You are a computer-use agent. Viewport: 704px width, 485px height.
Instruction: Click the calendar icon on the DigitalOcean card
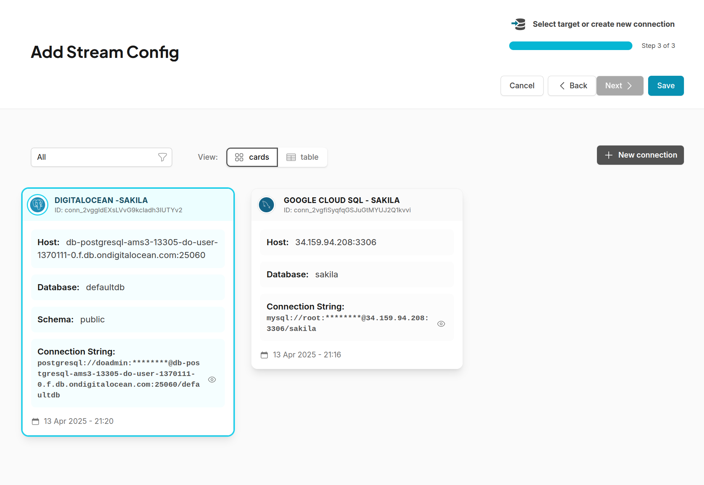pos(35,421)
